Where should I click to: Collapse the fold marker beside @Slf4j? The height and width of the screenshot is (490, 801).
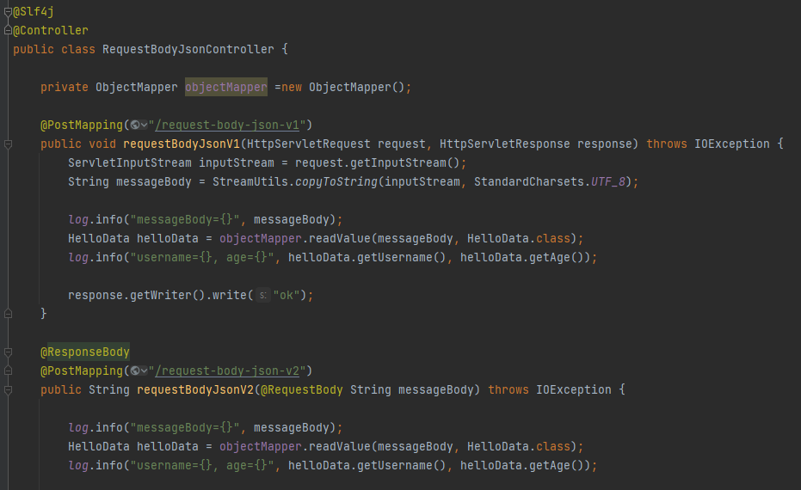[x=8, y=12]
